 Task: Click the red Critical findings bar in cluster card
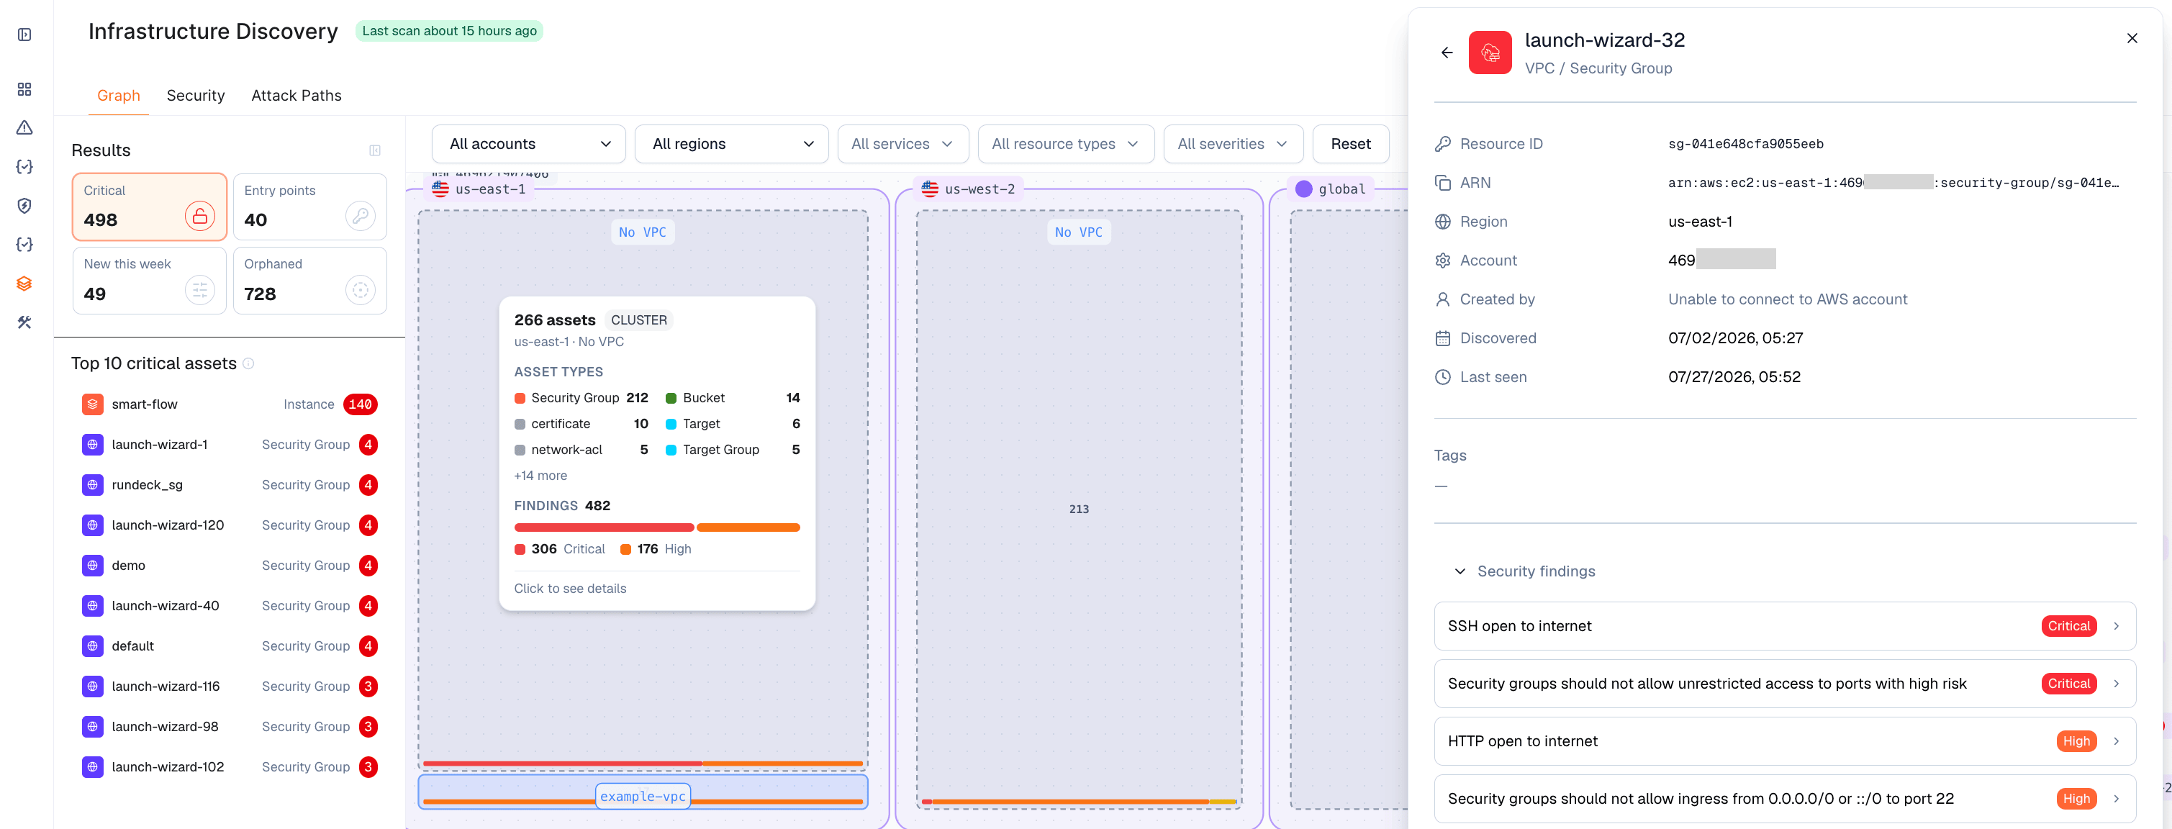tap(604, 528)
